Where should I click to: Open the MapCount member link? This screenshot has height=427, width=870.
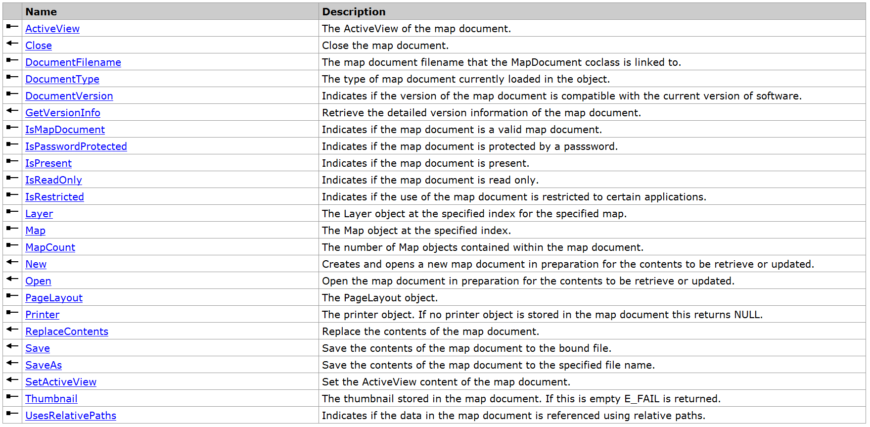pos(50,247)
